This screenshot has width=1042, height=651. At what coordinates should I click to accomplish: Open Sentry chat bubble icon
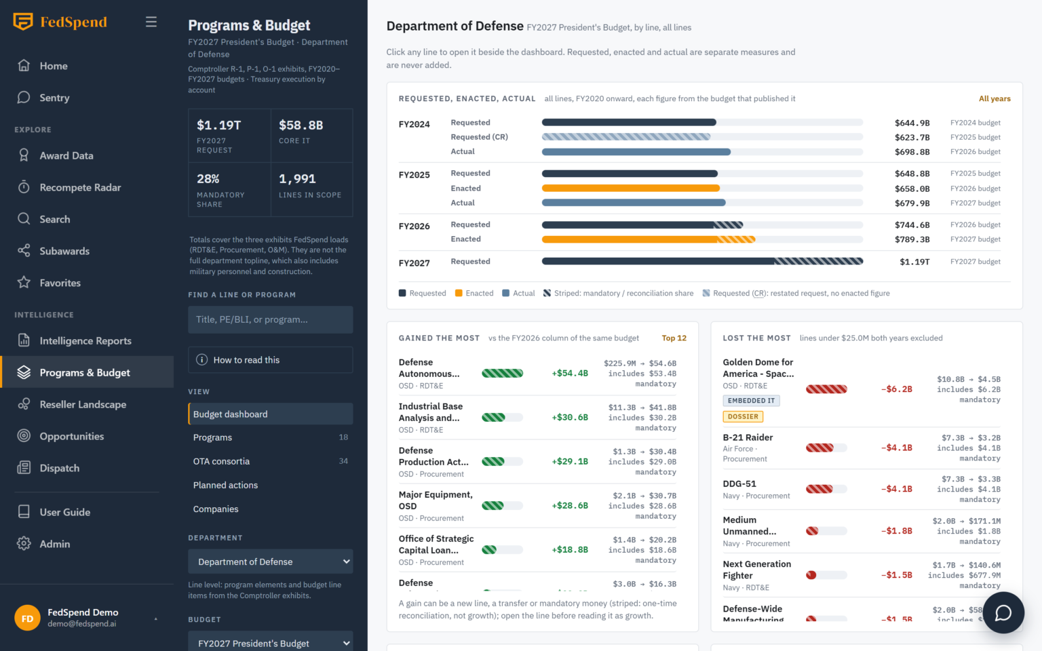[24, 98]
